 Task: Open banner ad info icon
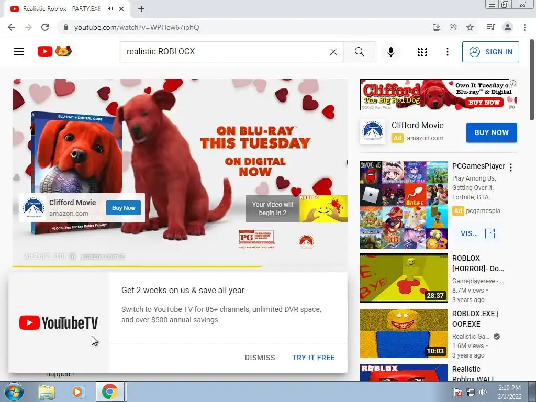(x=513, y=83)
